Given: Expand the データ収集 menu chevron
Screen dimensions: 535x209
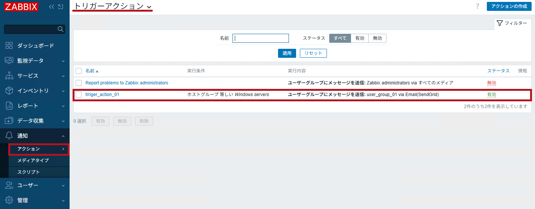Looking at the screenshot, I should coord(63,121).
